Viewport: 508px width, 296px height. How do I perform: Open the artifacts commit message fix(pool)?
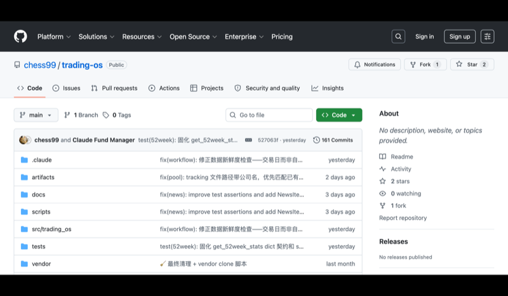232,177
